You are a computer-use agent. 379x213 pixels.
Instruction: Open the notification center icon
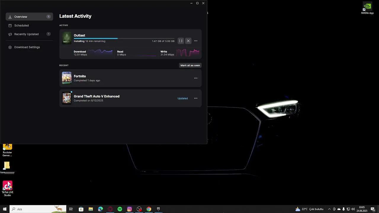[x=373, y=209]
